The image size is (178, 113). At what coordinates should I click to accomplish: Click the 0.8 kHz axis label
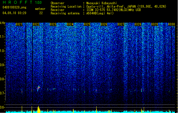2,79
